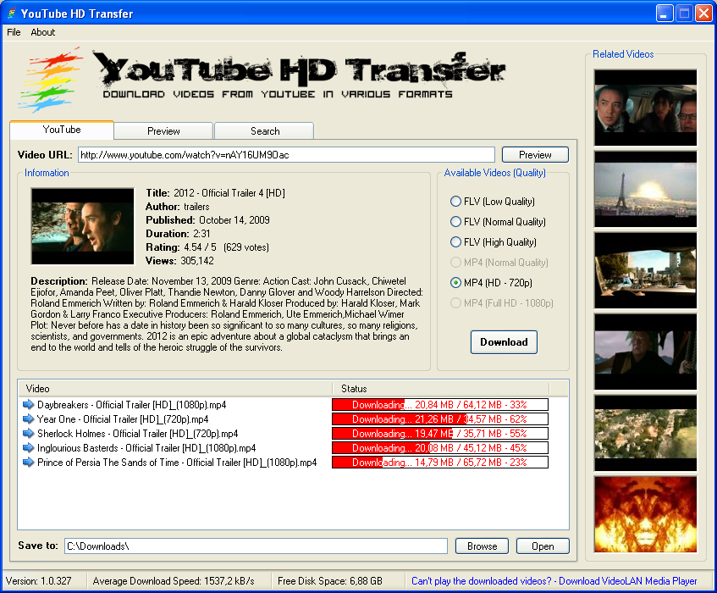Screen dimensions: 717x593
Task: Open related video thumbnail of monk in robe
Action: click(645, 352)
